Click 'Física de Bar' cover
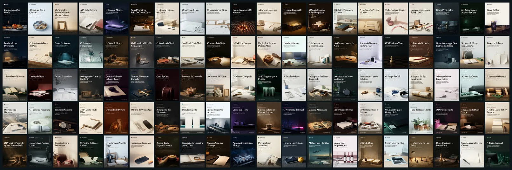Image resolution: width=512 pixels, height=170 pixels. [x=497, y=19]
